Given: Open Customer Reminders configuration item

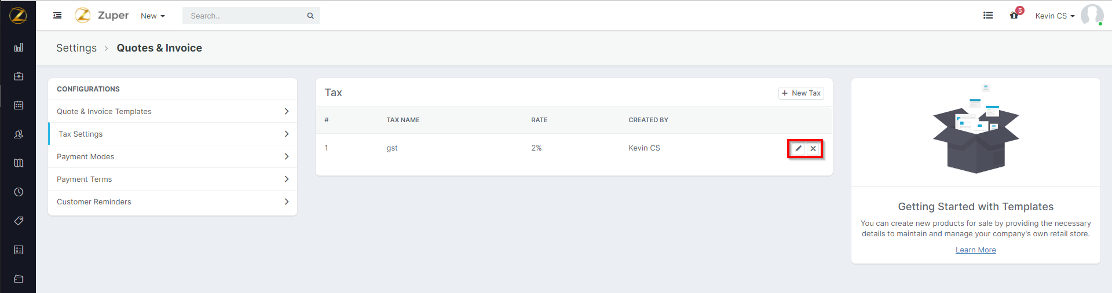Looking at the screenshot, I should pos(94,202).
